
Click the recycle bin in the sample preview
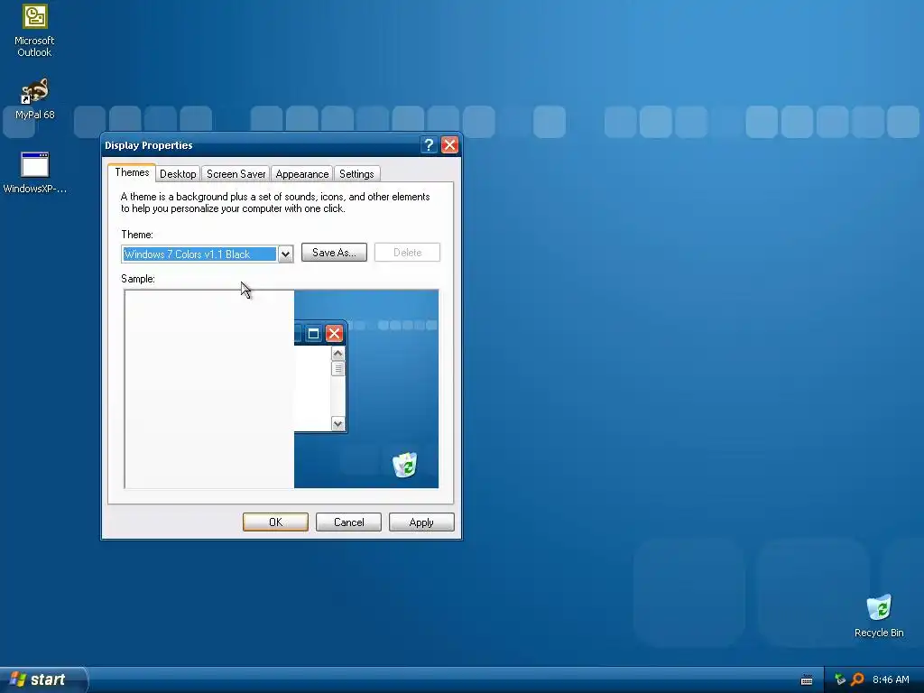click(x=405, y=465)
